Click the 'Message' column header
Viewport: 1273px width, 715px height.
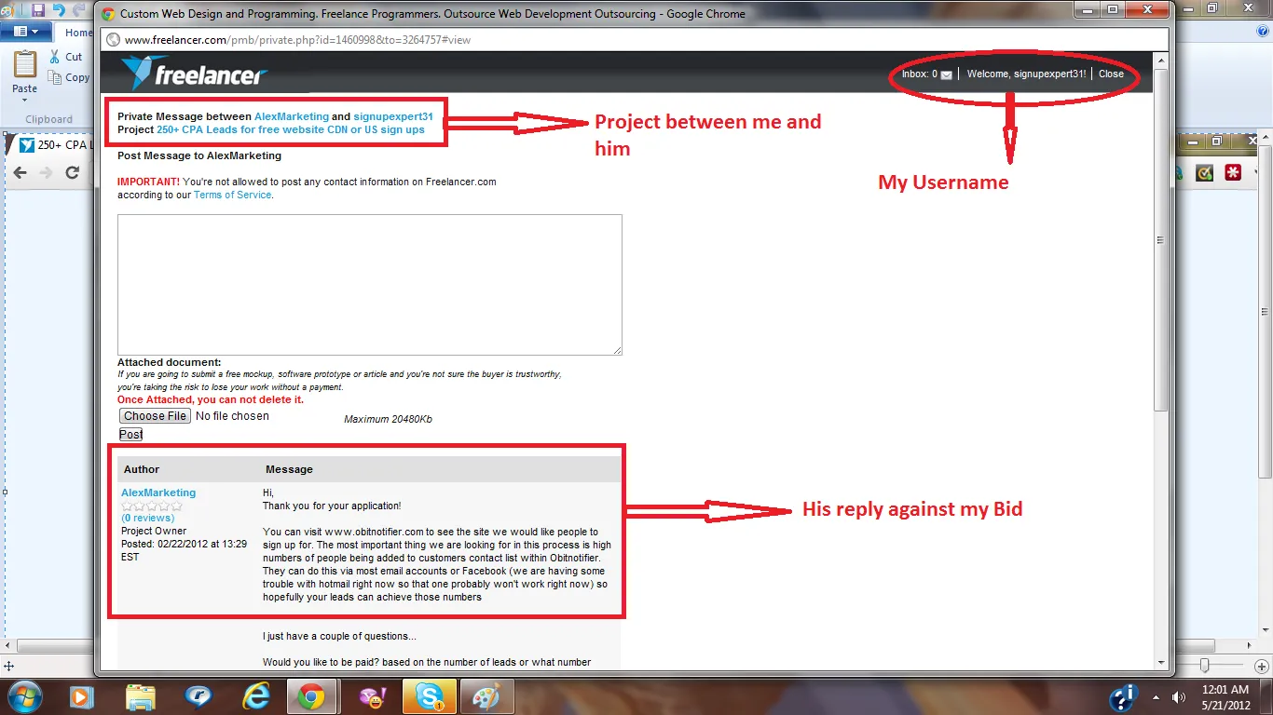pos(289,469)
